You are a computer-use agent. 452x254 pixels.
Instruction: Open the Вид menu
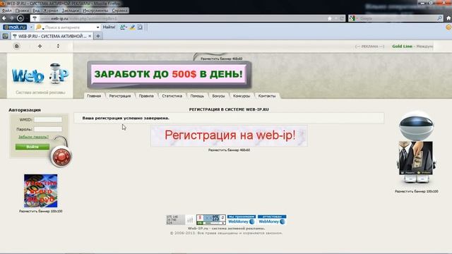point(36,11)
